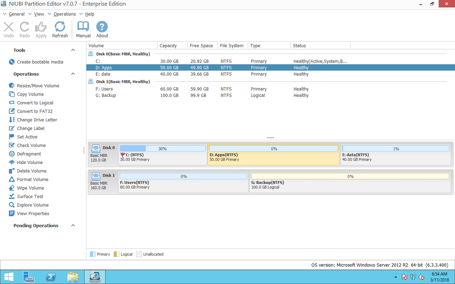Click the Set Active flag icon
The width and height of the screenshot is (455, 284).
[12, 137]
